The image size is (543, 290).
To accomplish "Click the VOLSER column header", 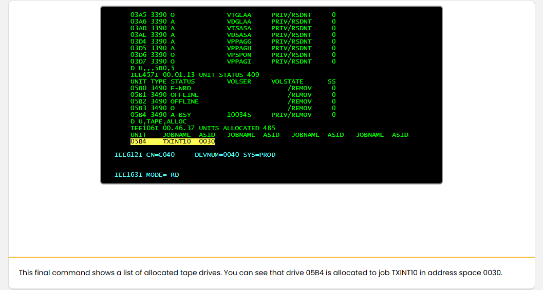I will click(239, 82).
